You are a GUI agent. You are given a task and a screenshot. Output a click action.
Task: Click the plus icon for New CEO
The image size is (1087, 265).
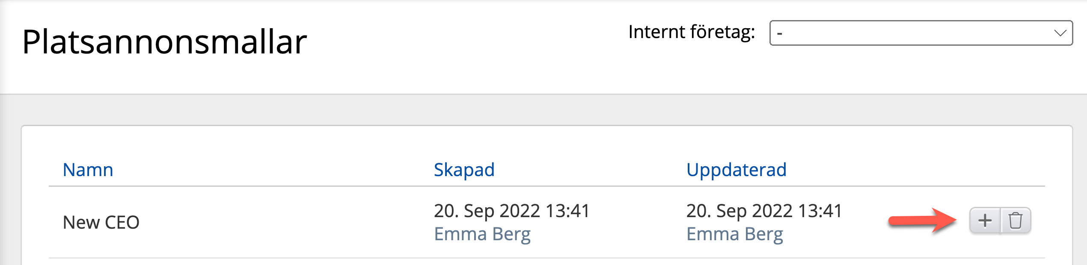pyautogui.click(x=985, y=221)
